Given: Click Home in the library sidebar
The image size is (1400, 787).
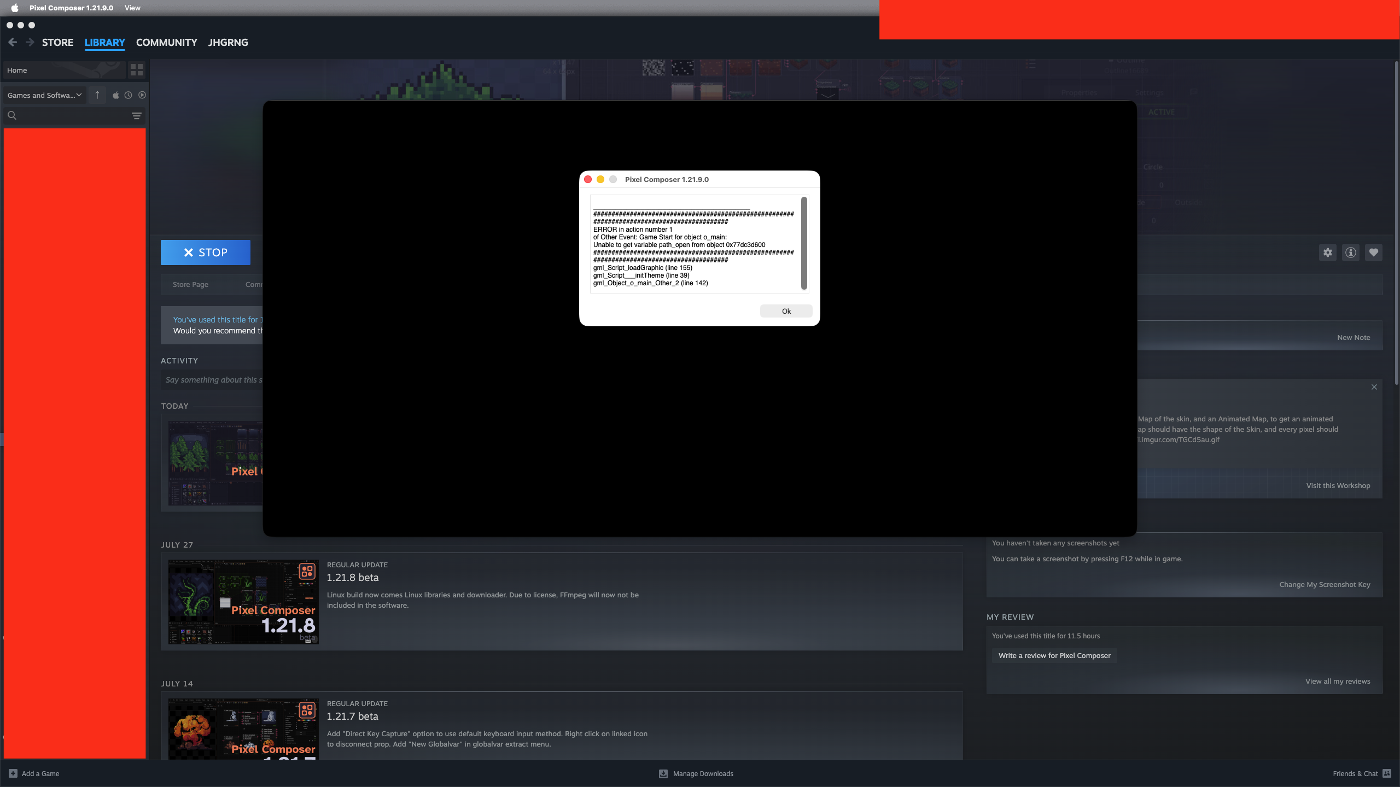Looking at the screenshot, I should coord(65,70).
